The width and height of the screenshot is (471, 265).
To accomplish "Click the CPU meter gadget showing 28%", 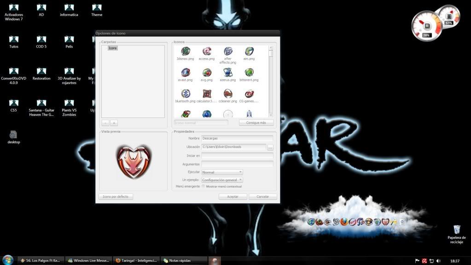I will (x=426, y=26).
